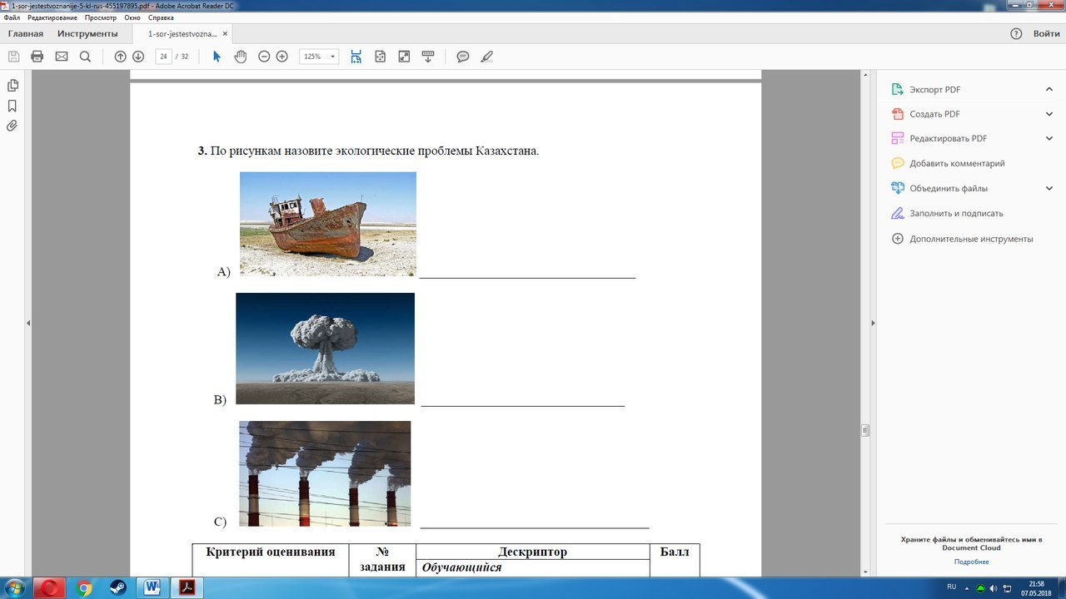The image size is (1066, 599).
Task: Go to previous page arrow
Action: point(120,57)
